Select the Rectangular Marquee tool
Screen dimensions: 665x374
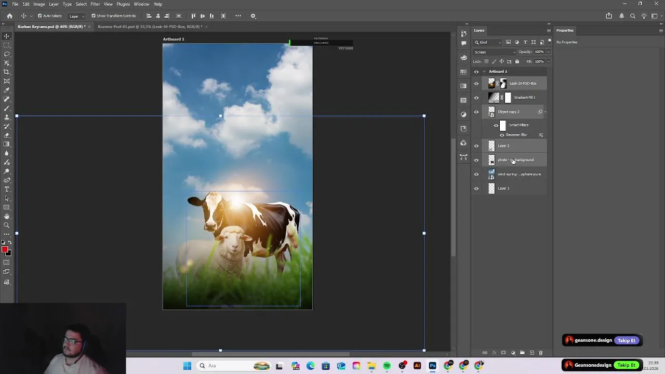click(x=7, y=45)
